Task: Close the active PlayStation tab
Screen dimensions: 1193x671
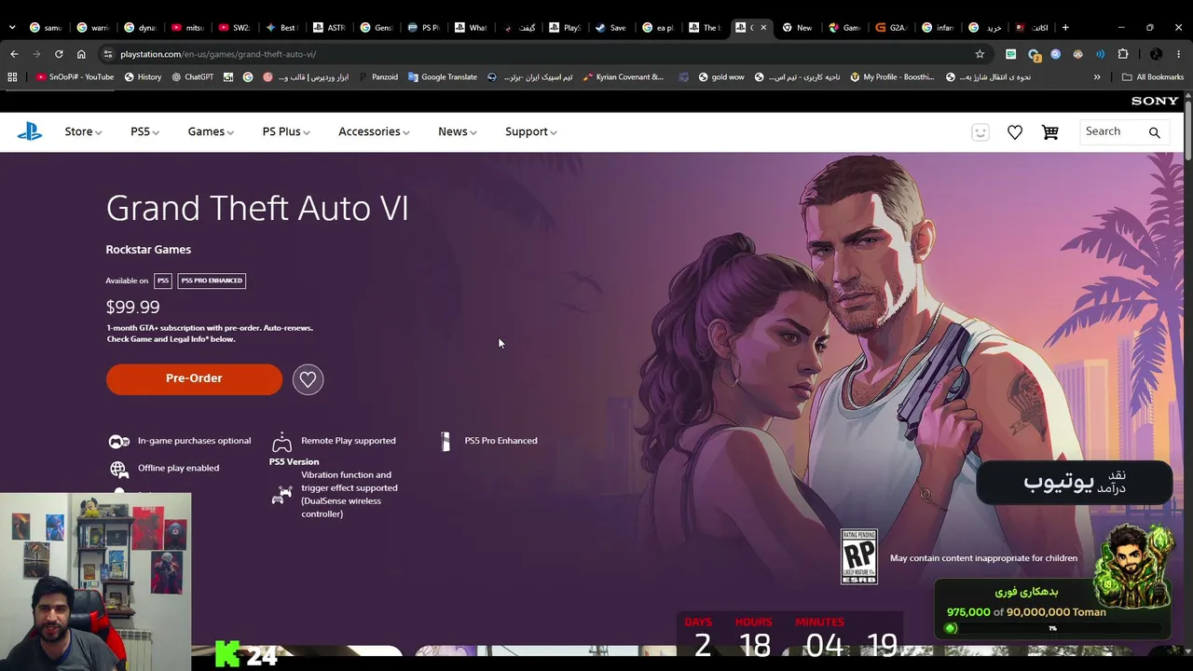Action: [763, 27]
